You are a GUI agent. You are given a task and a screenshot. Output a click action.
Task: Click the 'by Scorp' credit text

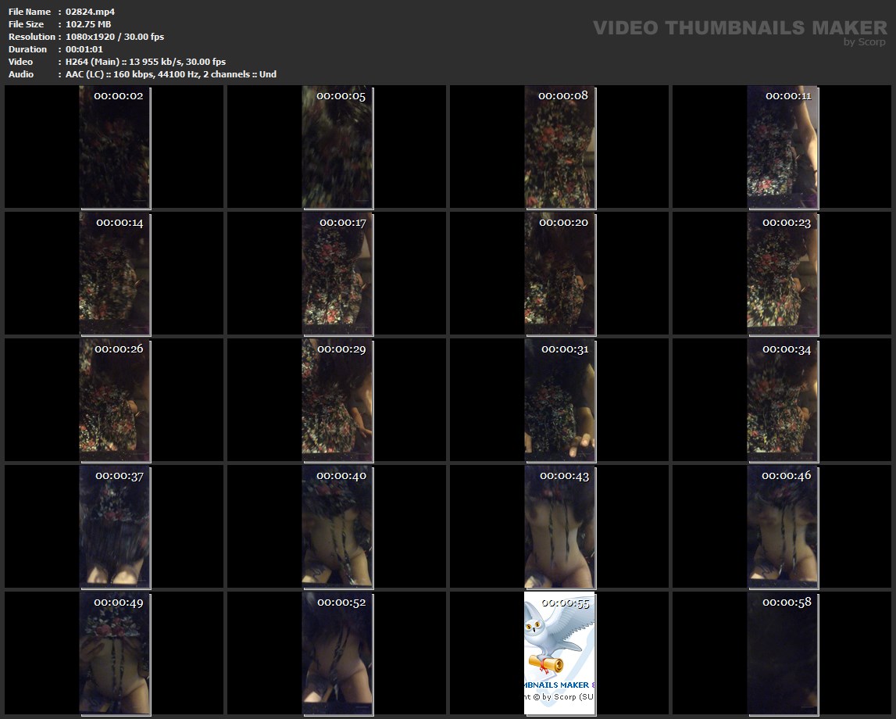[865, 42]
